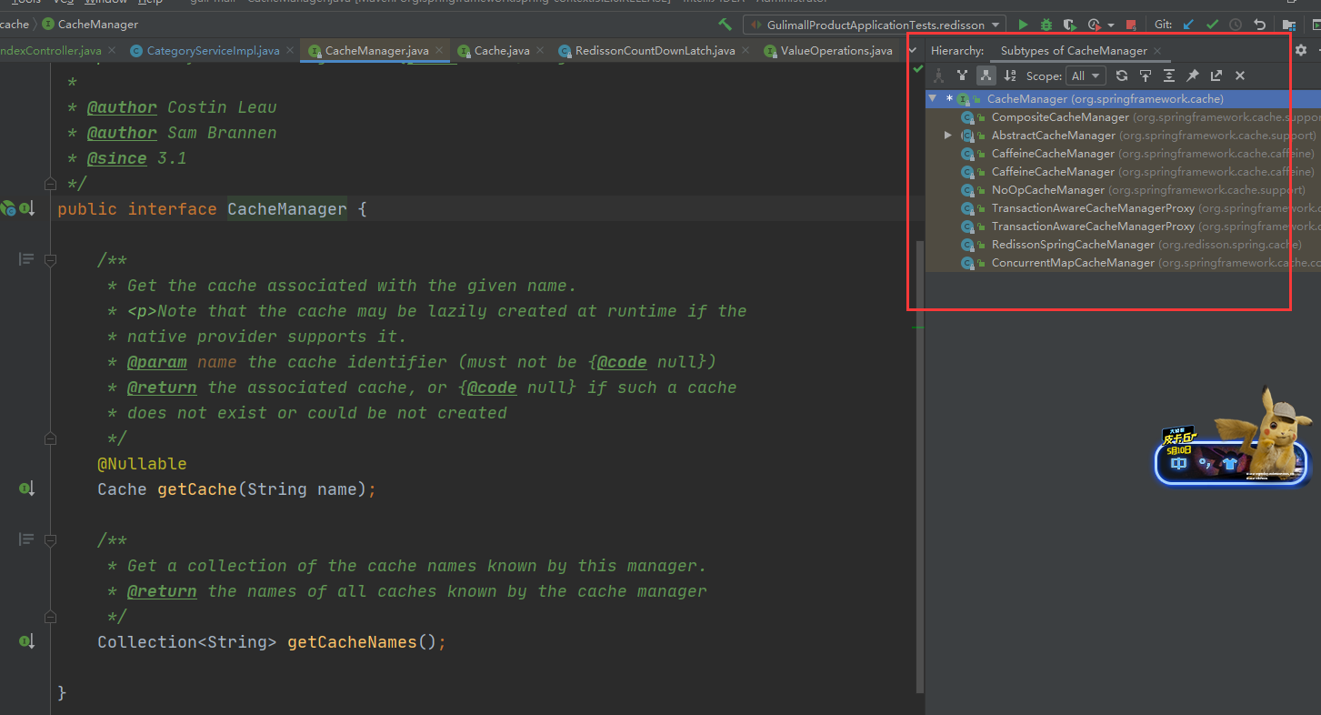Click CacheManager breadcrumb in navigation bar
Screen dimensions: 1321x715
pyautogui.click(x=90, y=25)
